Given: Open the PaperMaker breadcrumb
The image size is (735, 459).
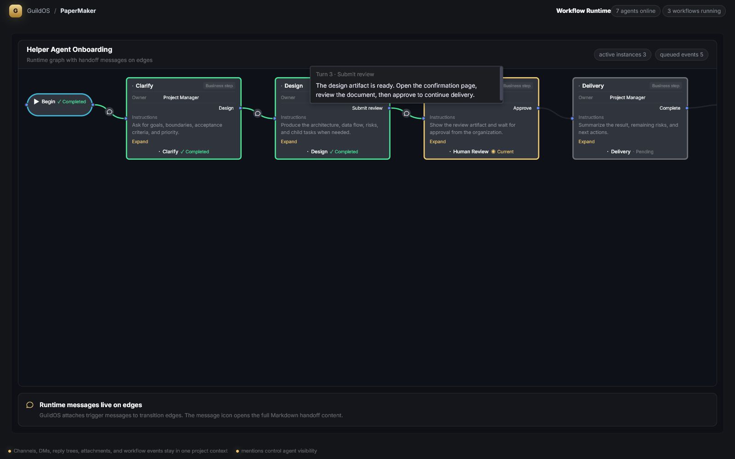Looking at the screenshot, I should click(x=78, y=11).
